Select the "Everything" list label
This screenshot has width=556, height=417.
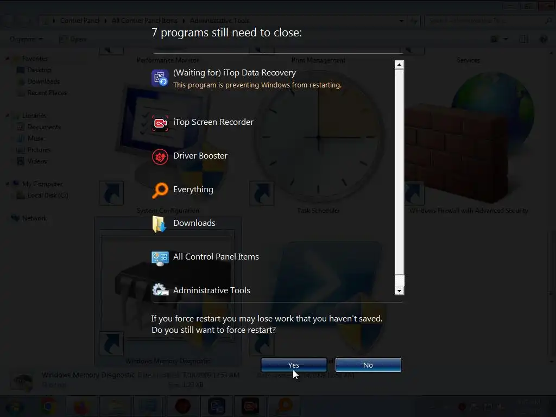tap(193, 189)
